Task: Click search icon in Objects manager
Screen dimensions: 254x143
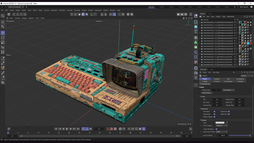Action: click(x=244, y=16)
